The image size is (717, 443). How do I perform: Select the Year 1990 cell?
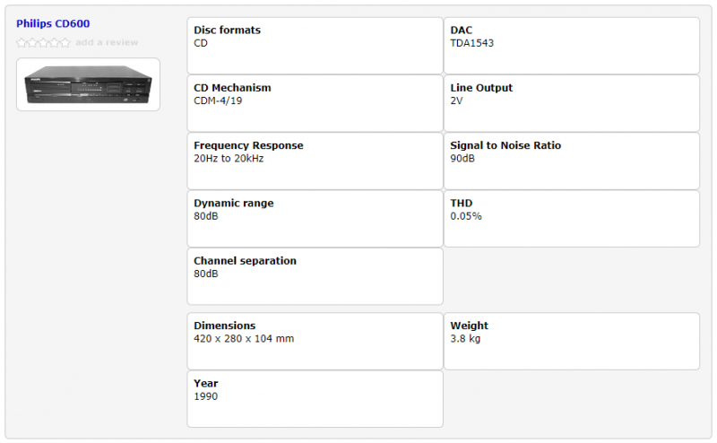[315, 398]
